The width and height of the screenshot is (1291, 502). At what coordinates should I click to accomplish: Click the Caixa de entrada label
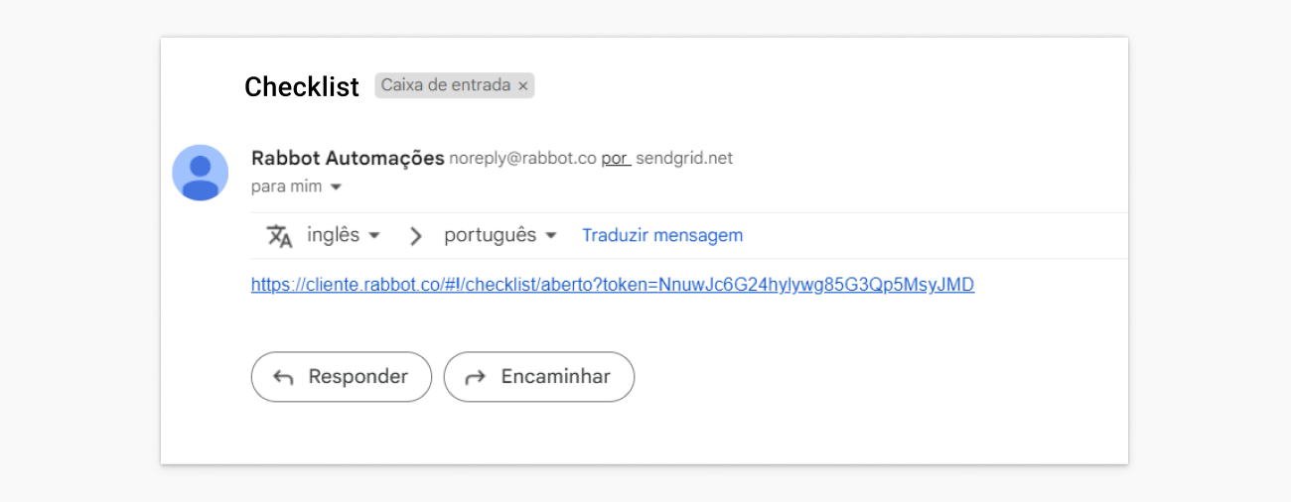(x=446, y=85)
